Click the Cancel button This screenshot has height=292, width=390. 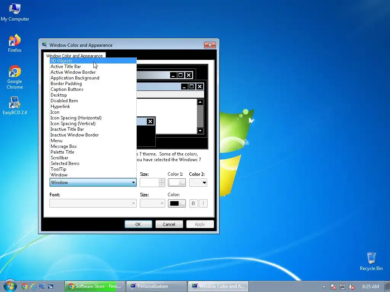169,224
